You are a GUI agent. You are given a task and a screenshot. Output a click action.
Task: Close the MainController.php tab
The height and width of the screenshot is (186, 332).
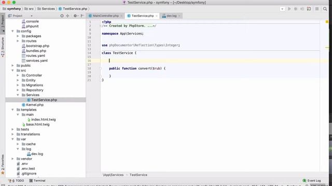[121, 16]
